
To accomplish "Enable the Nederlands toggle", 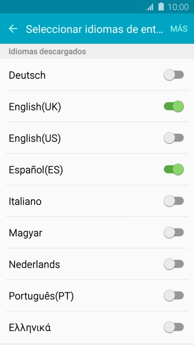I will pos(174,264).
